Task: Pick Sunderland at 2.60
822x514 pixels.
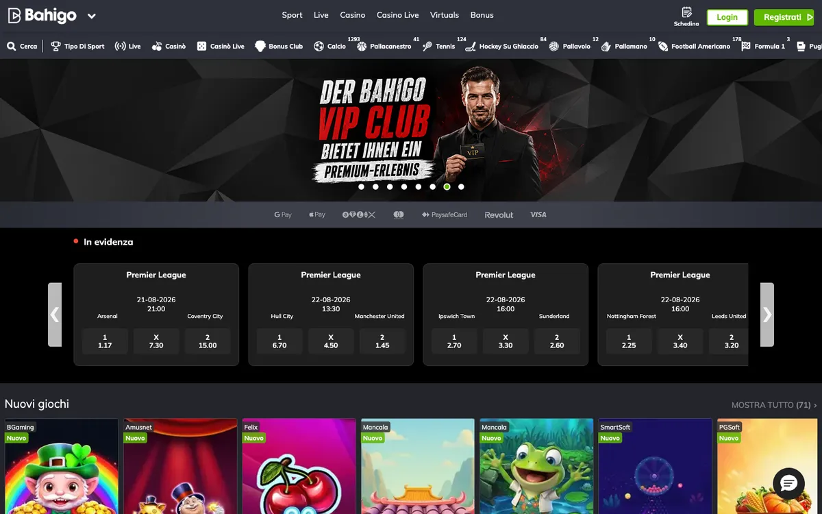Action: point(557,341)
